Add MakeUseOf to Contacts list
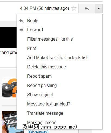 click(57, 58)
